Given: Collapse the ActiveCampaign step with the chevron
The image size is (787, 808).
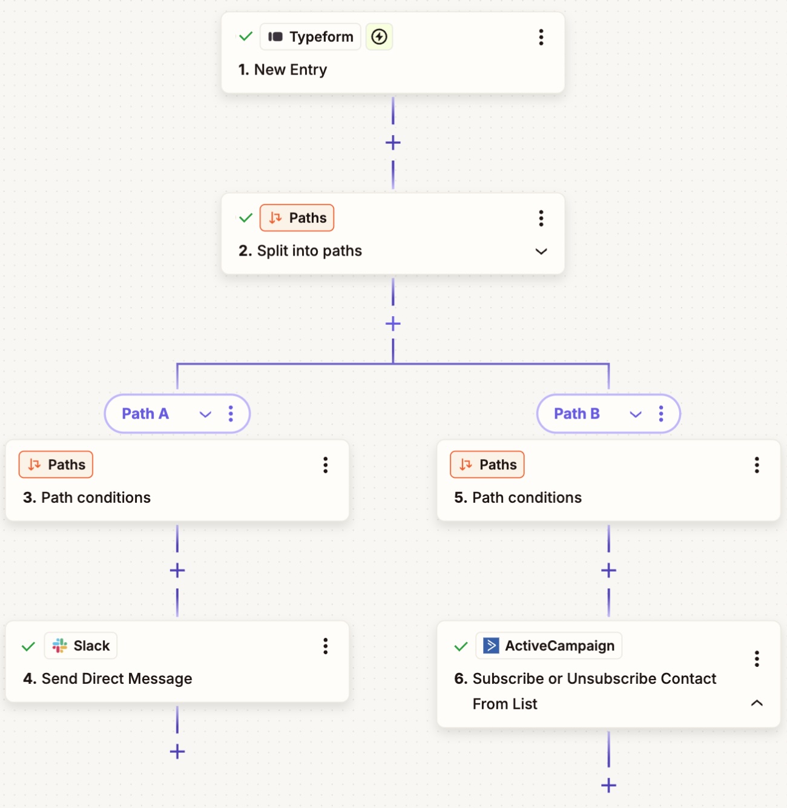Looking at the screenshot, I should coord(756,703).
